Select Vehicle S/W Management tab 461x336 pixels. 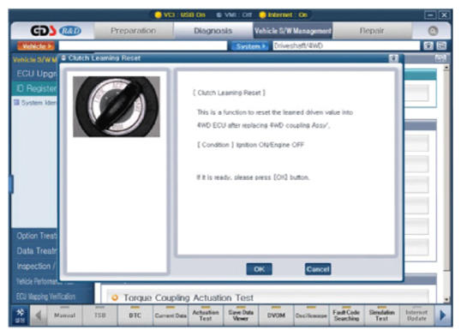[x=292, y=31]
